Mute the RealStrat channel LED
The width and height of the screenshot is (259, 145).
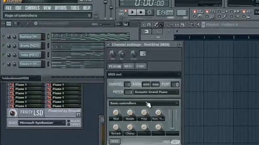pos(4,37)
